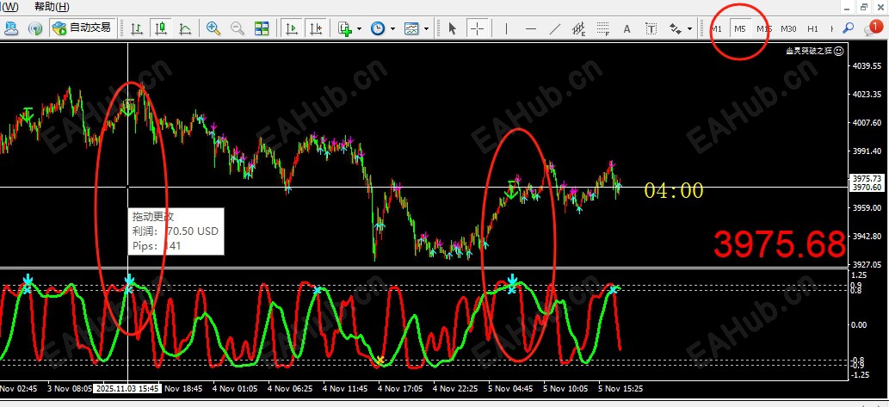Select the horizontal line drawing tool
This screenshot has width=889, height=407.
coord(531,28)
